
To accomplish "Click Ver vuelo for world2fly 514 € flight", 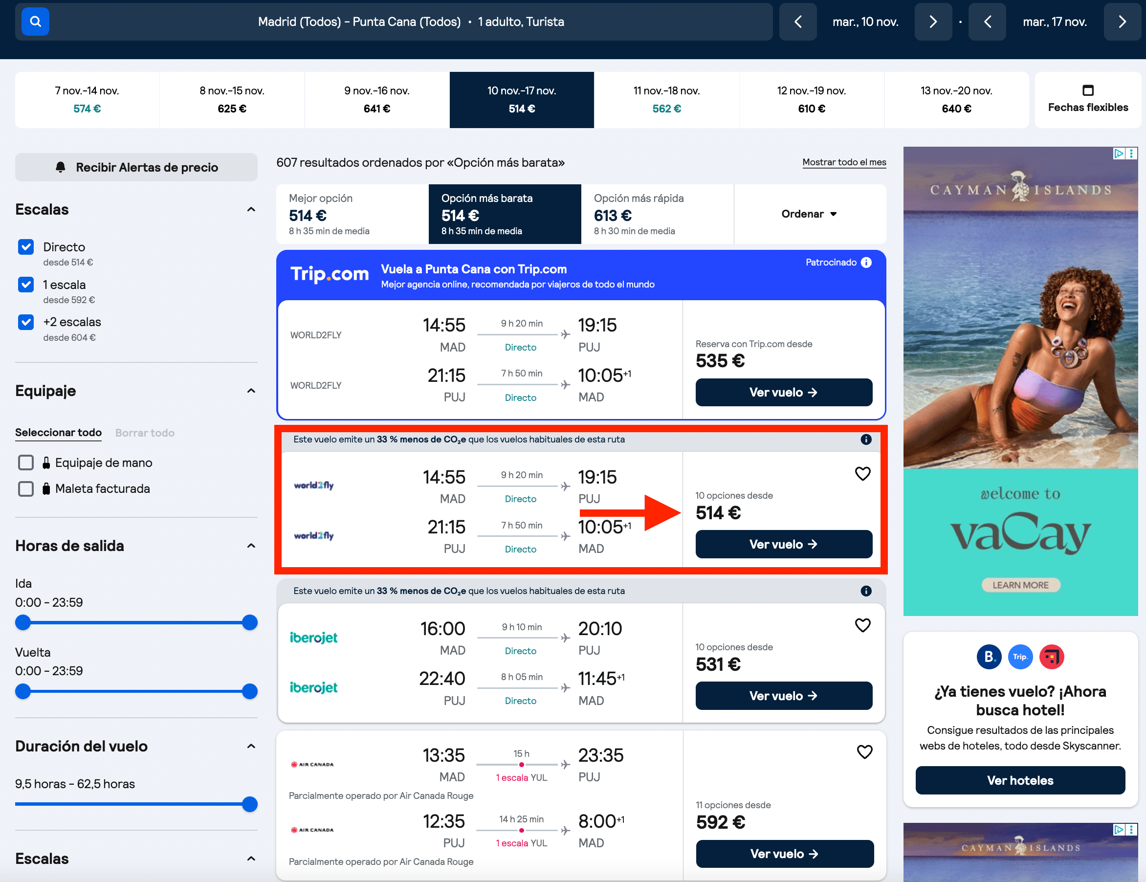I will [x=783, y=544].
